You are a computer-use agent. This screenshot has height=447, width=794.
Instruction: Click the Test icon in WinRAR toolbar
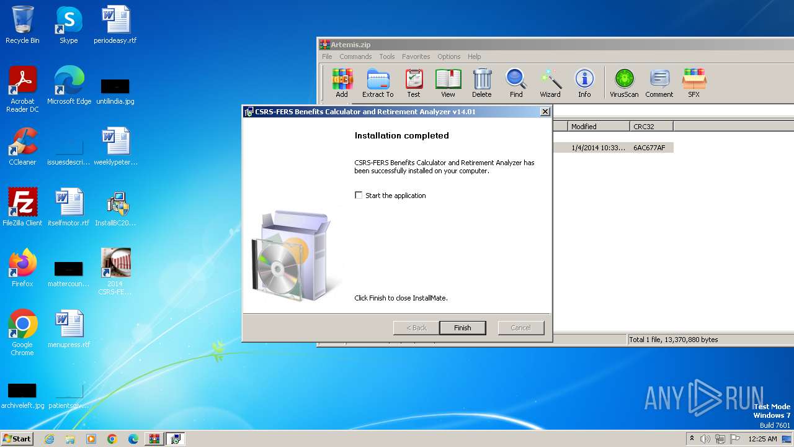[414, 83]
